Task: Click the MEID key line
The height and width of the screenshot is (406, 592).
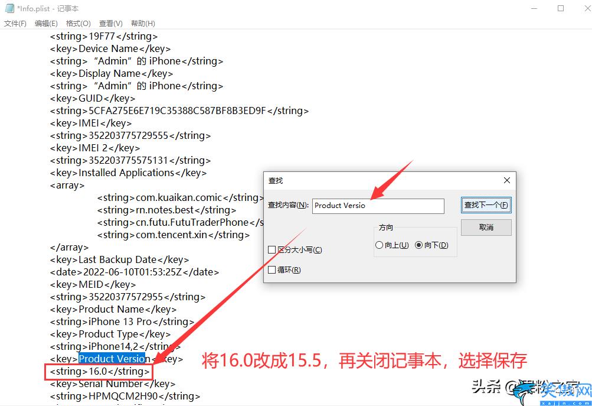Action: (93, 284)
